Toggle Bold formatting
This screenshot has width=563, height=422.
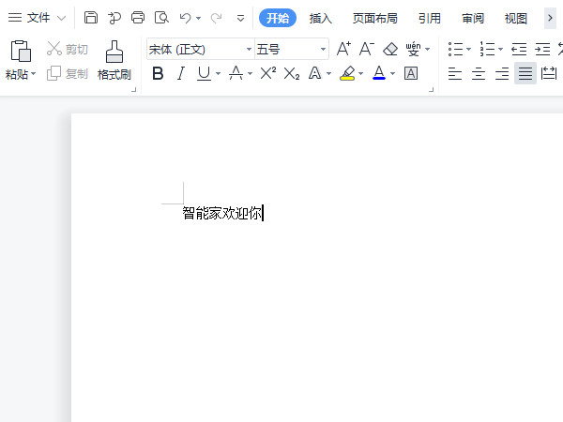[x=157, y=73]
